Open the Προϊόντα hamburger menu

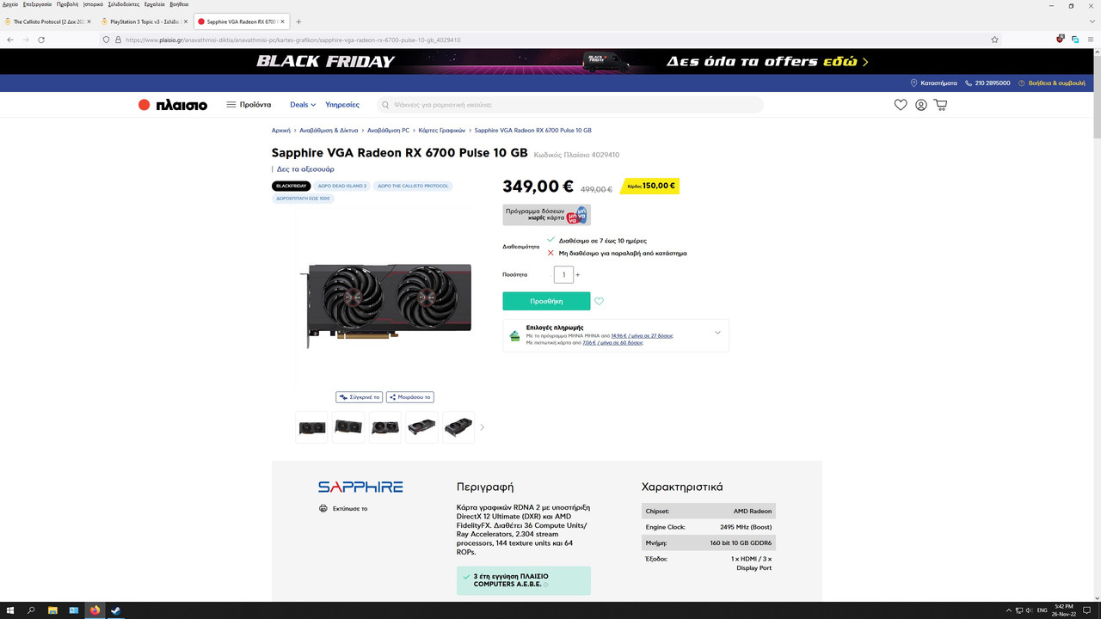[249, 105]
